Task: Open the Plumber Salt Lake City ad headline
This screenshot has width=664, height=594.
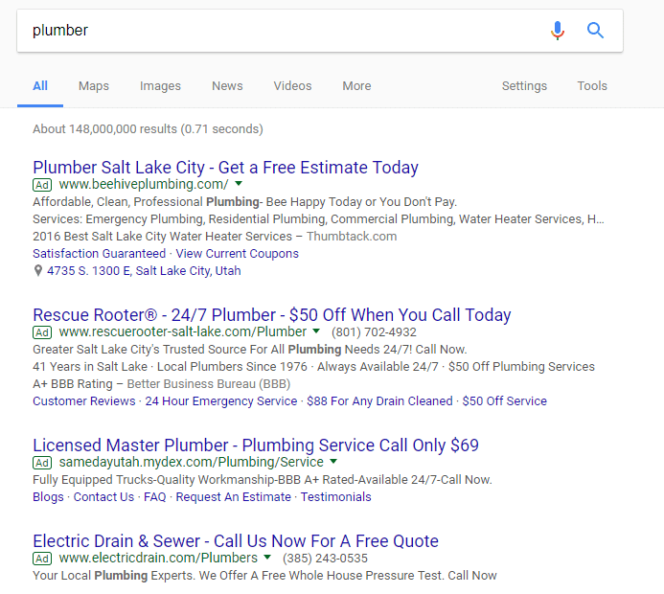Action: 225,168
